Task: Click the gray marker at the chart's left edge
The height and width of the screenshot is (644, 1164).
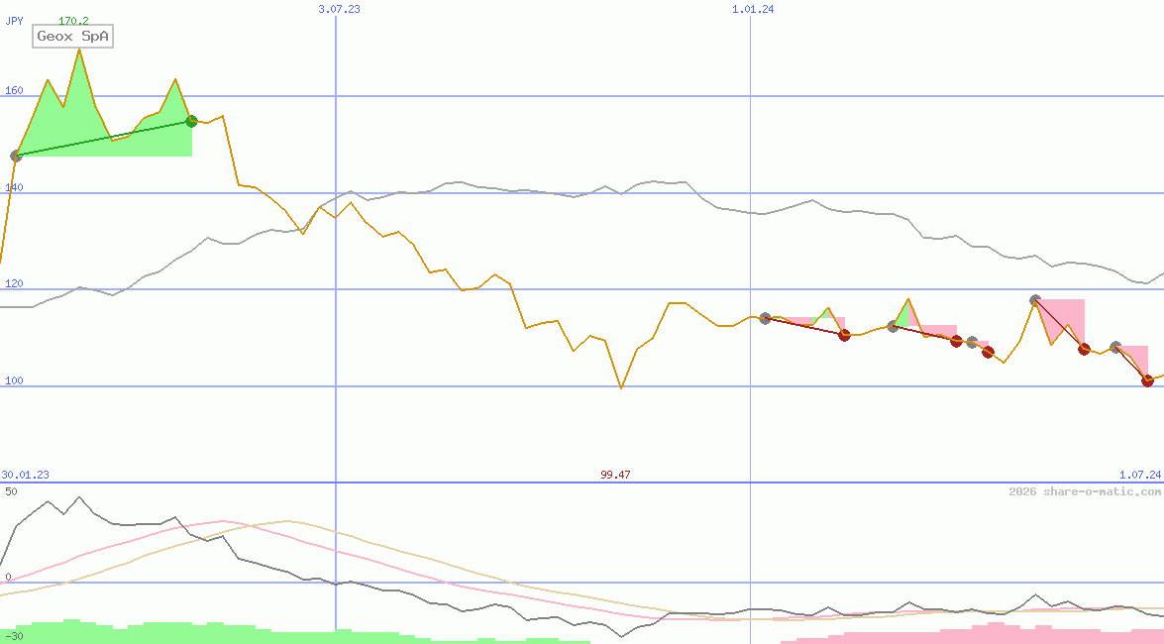Action: tap(16, 156)
